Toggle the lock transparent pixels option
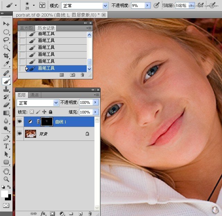This screenshot has width=222, height=216. tap(32, 112)
